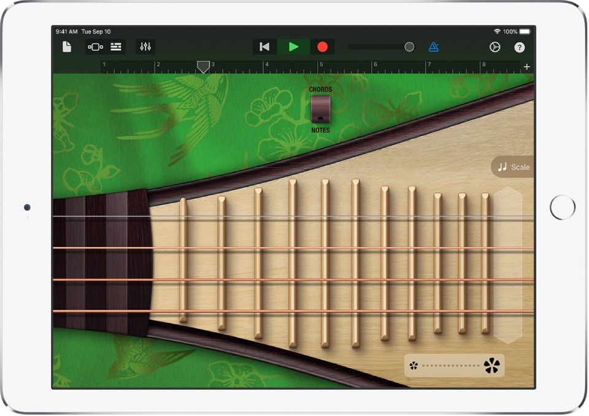
Task: Jump to the beginning of the song
Action: [264, 47]
